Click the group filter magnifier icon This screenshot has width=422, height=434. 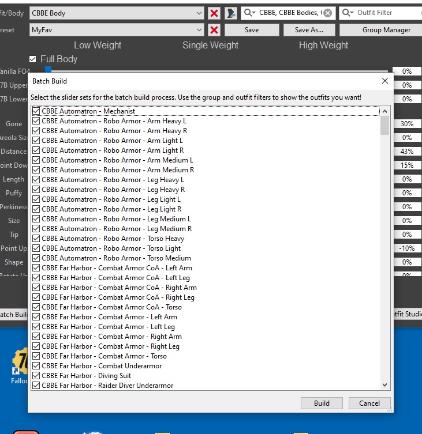pyautogui.click(x=249, y=13)
